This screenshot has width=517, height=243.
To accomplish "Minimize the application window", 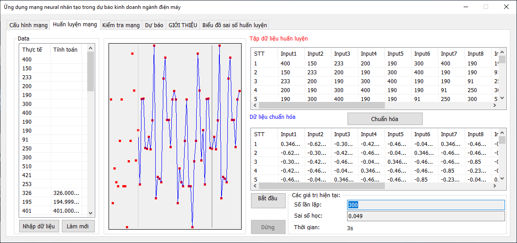I will tap(466, 7).
